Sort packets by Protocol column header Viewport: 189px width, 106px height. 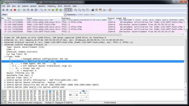click(x=111, y=18)
